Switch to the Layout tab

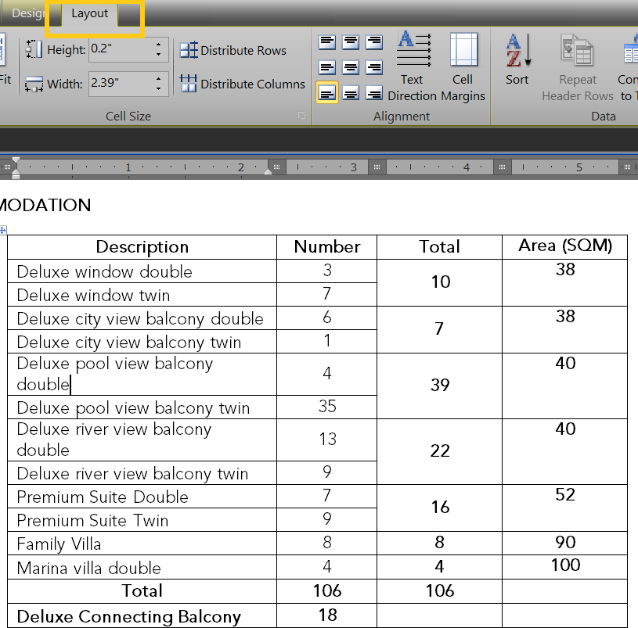click(x=89, y=14)
